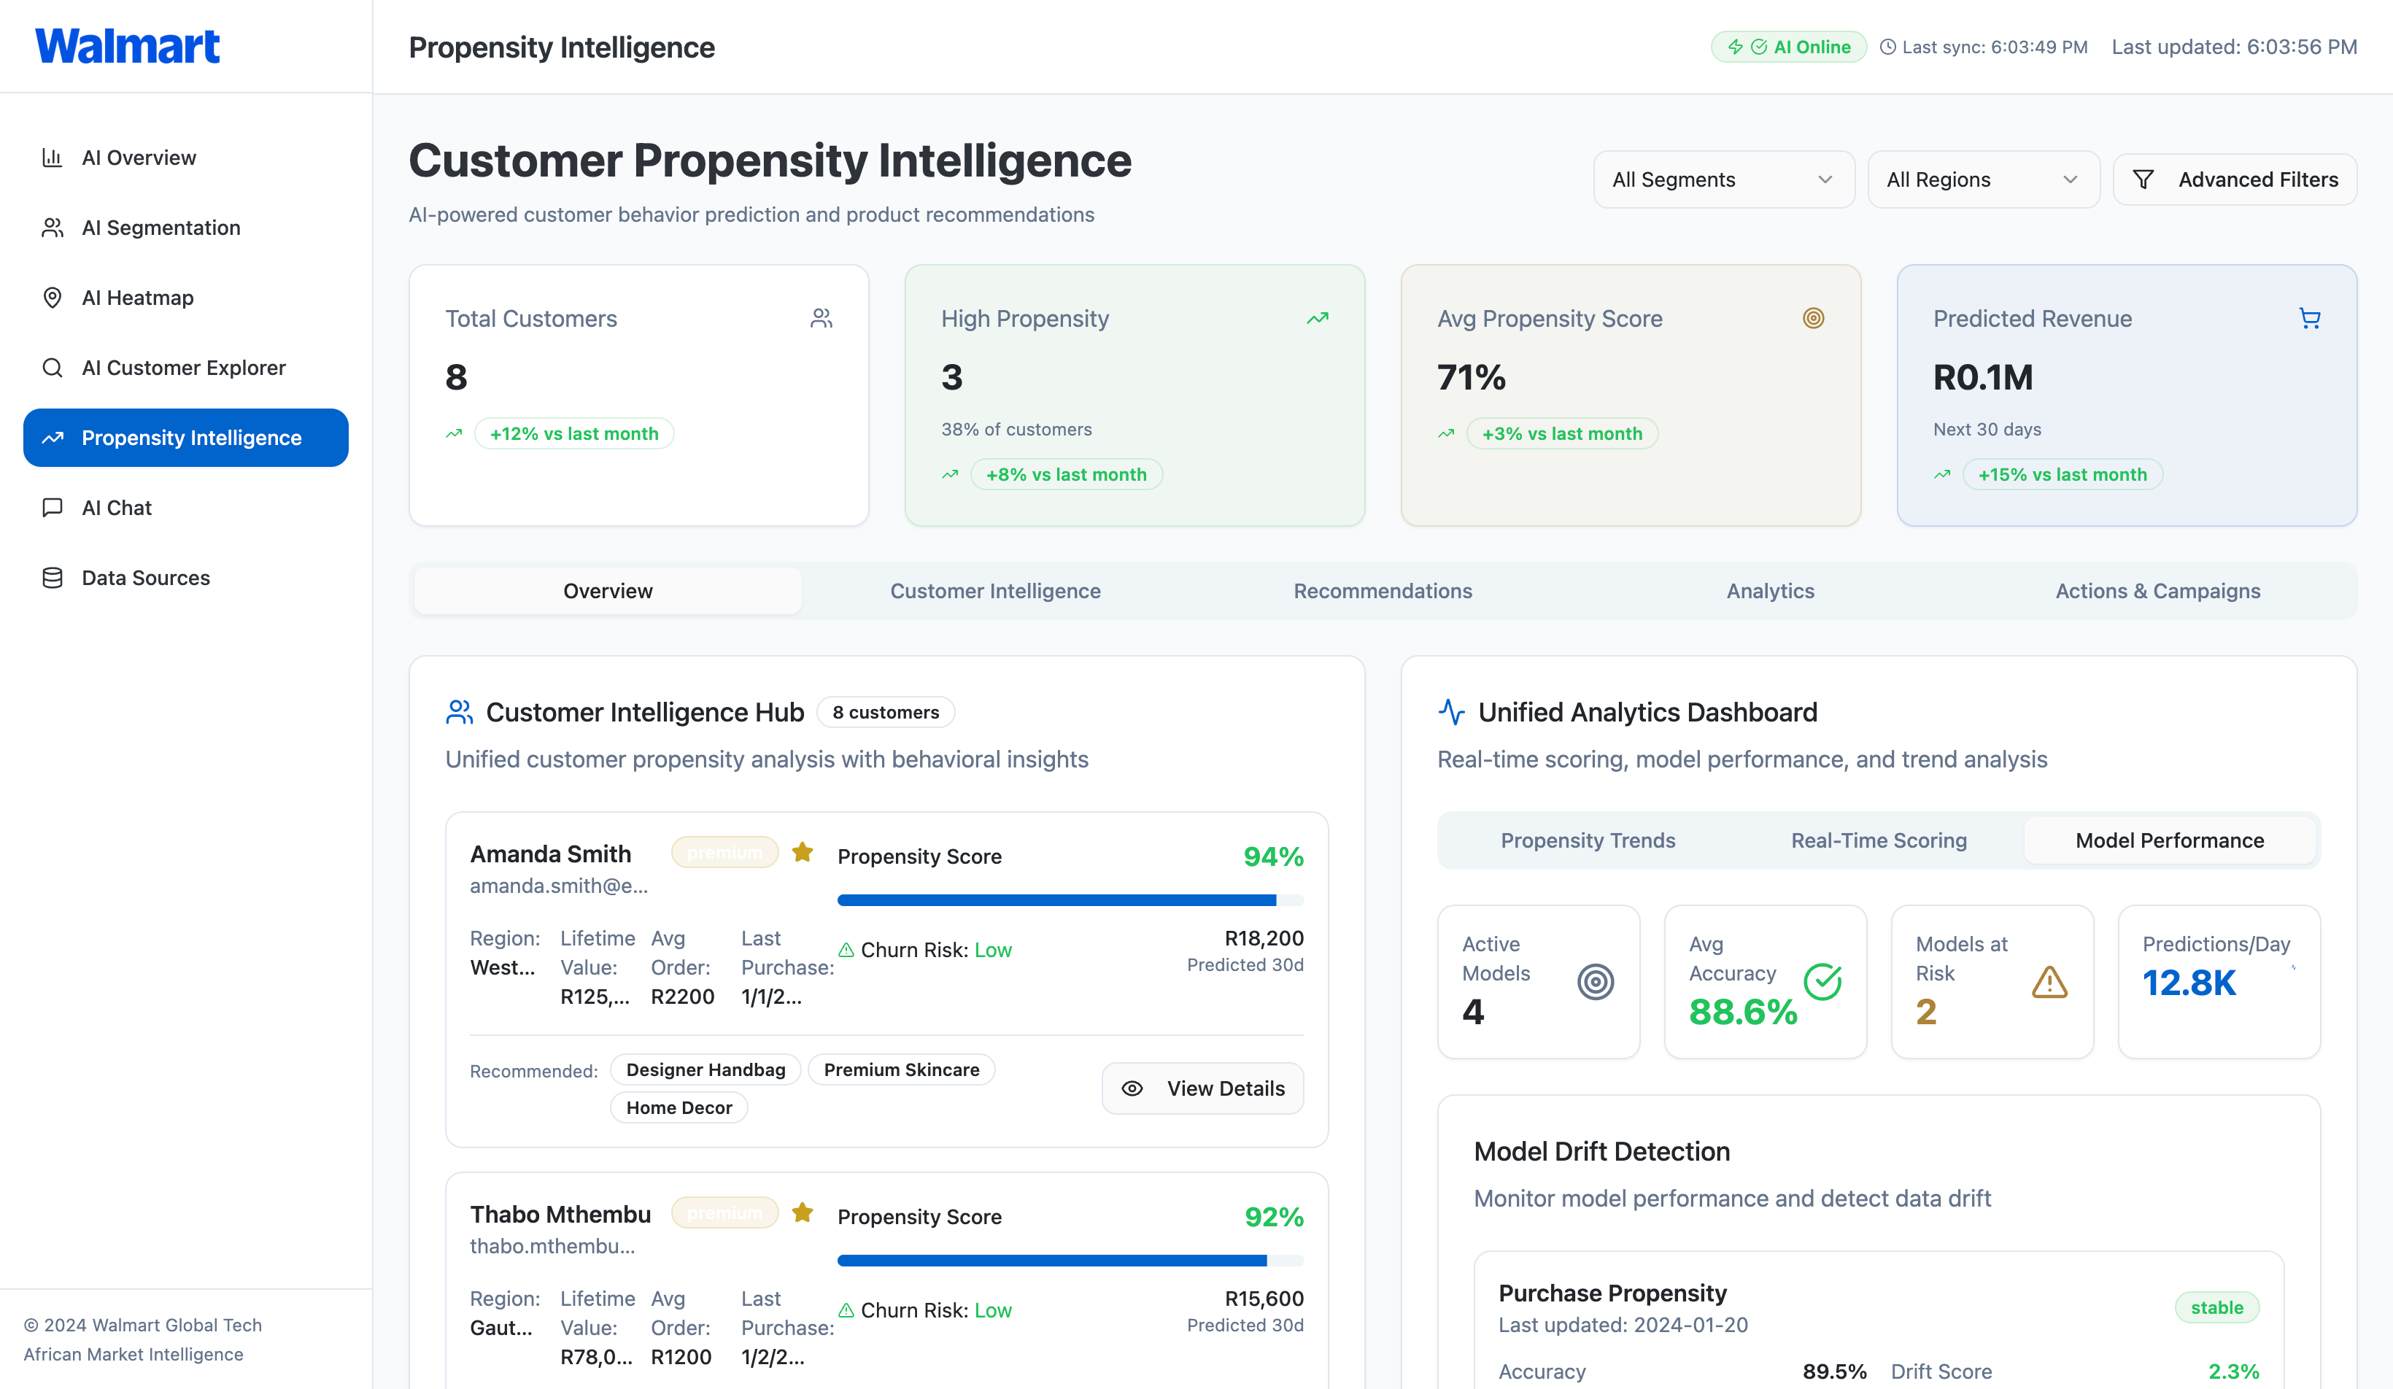Open the All Segments dropdown
Viewport: 2393px width, 1389px height.
1723,179
